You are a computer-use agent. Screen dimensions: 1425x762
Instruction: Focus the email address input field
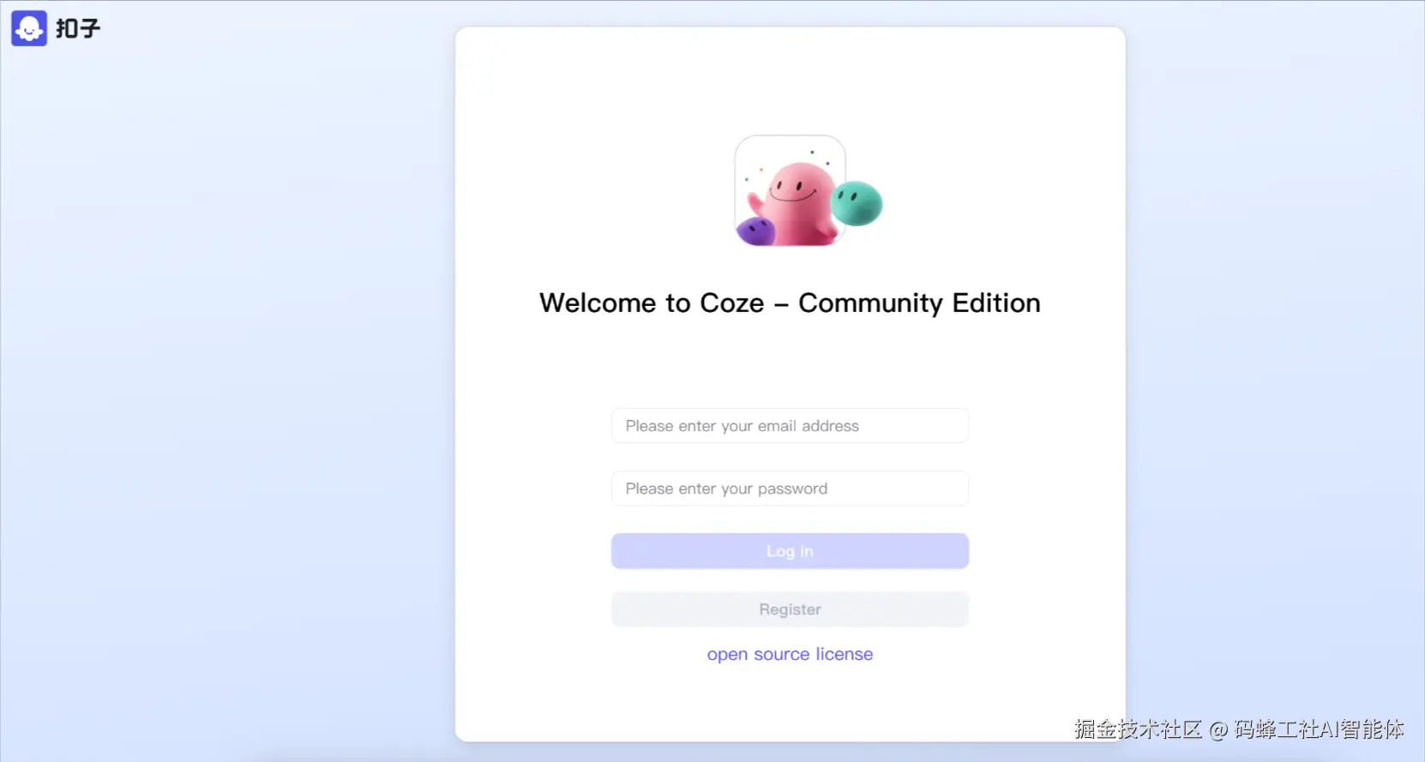pos(790,426)
